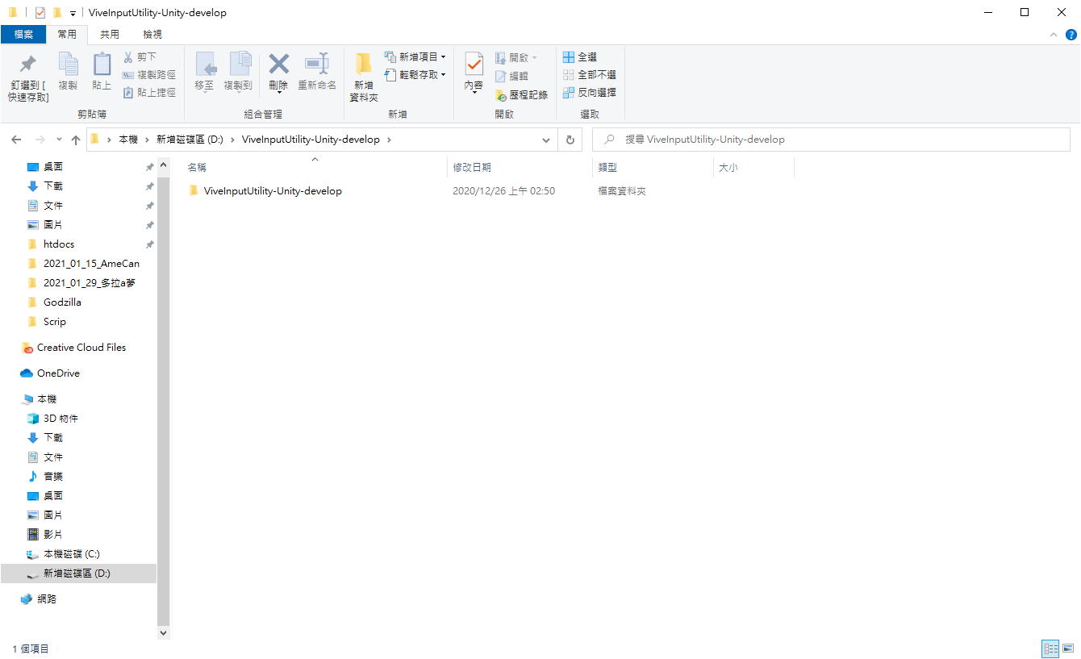Click the 釘選到快速存取 pin icon
1081x659 pixels.
click(x=28, y=64)
